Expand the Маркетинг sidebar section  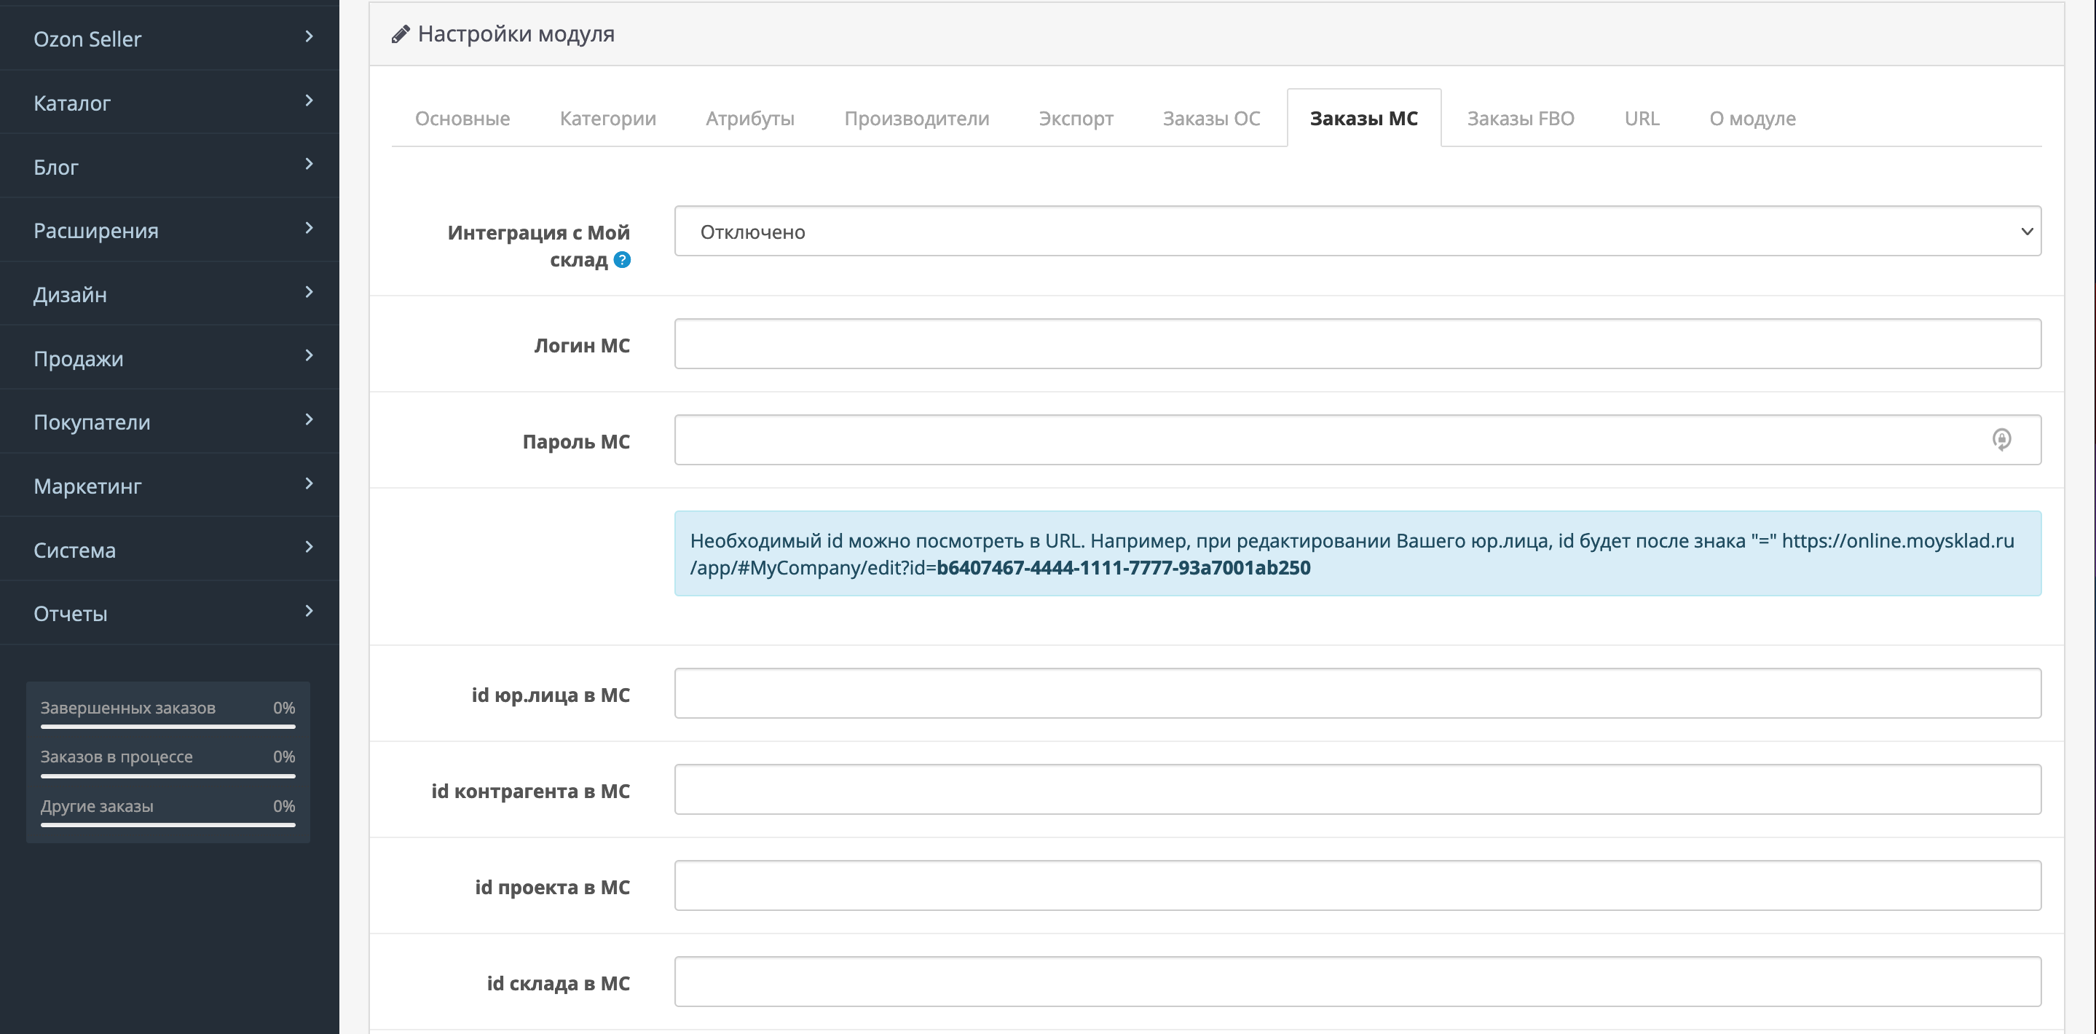pos(169,485)
